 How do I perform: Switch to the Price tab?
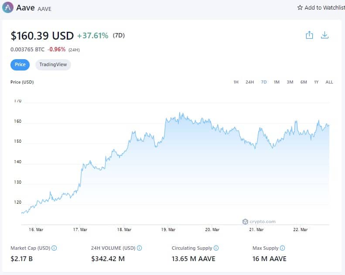pos(20,64)
